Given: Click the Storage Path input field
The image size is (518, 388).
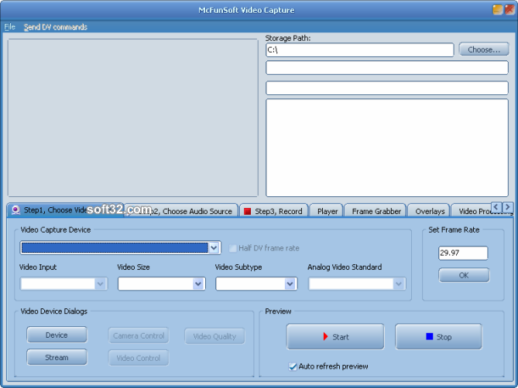Looking at the screenshot, I should click(360, 49).
